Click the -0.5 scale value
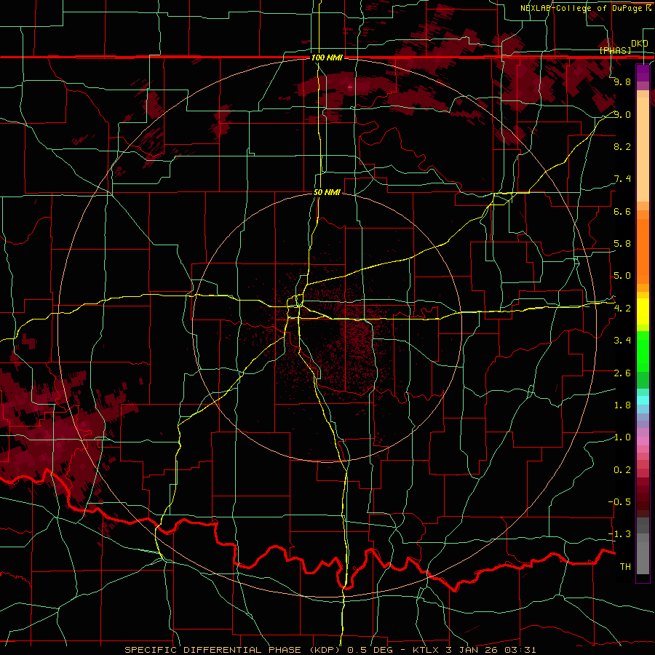The width and height of the screenshot is (655, 655). pos(620,502)
